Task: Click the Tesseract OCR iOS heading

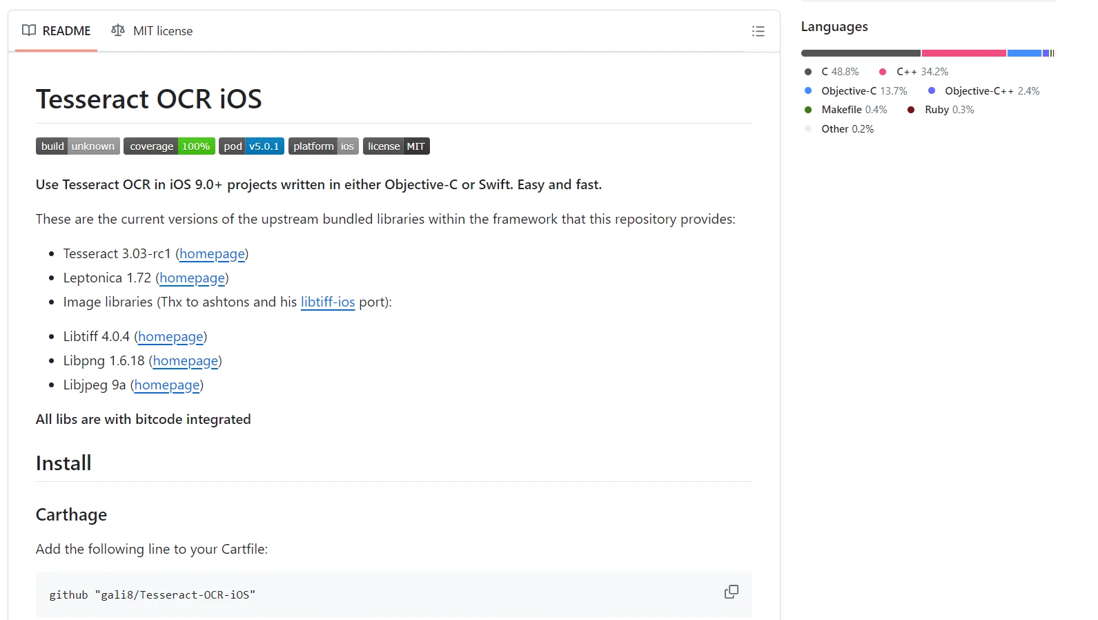Action: coord(149,99)
